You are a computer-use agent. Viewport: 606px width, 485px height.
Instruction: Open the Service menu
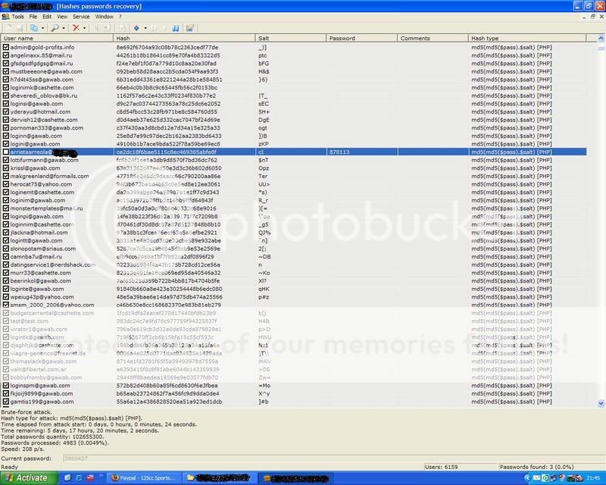[x=81, y=17]
